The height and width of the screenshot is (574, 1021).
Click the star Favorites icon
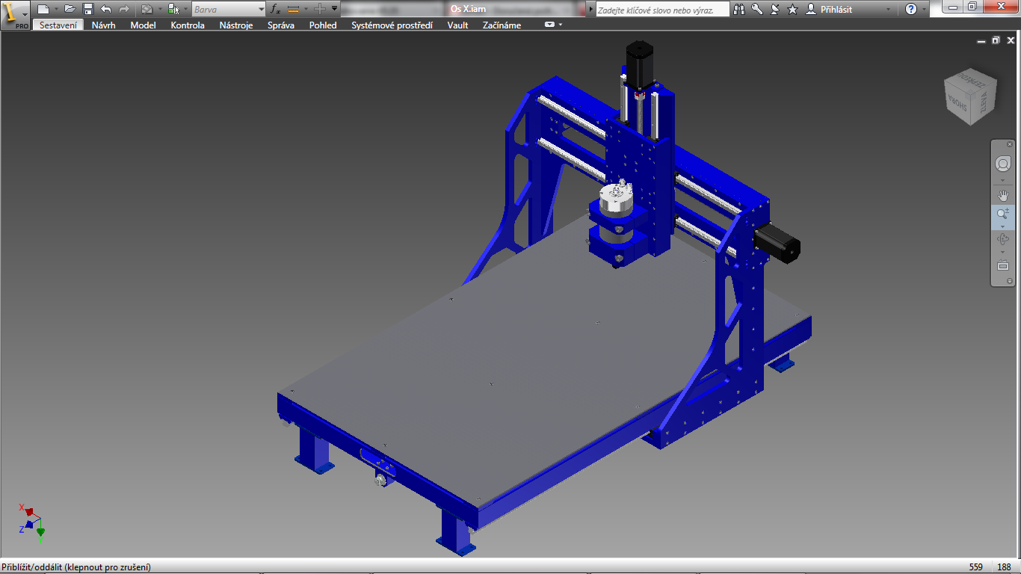(x=792, y=9)
